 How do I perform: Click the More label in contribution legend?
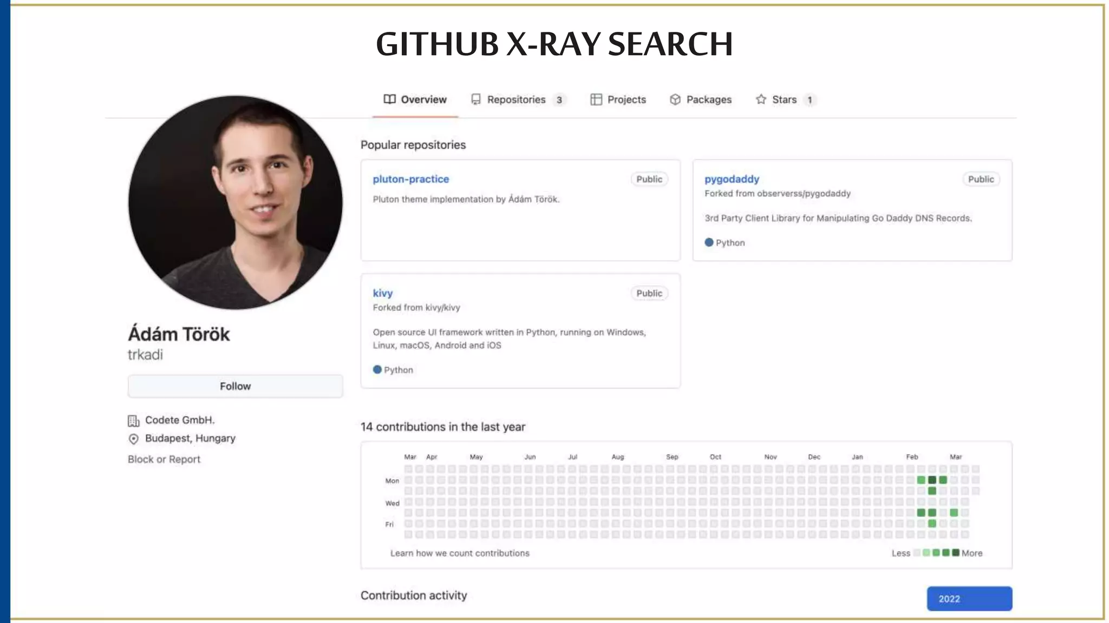pos(972,553)
